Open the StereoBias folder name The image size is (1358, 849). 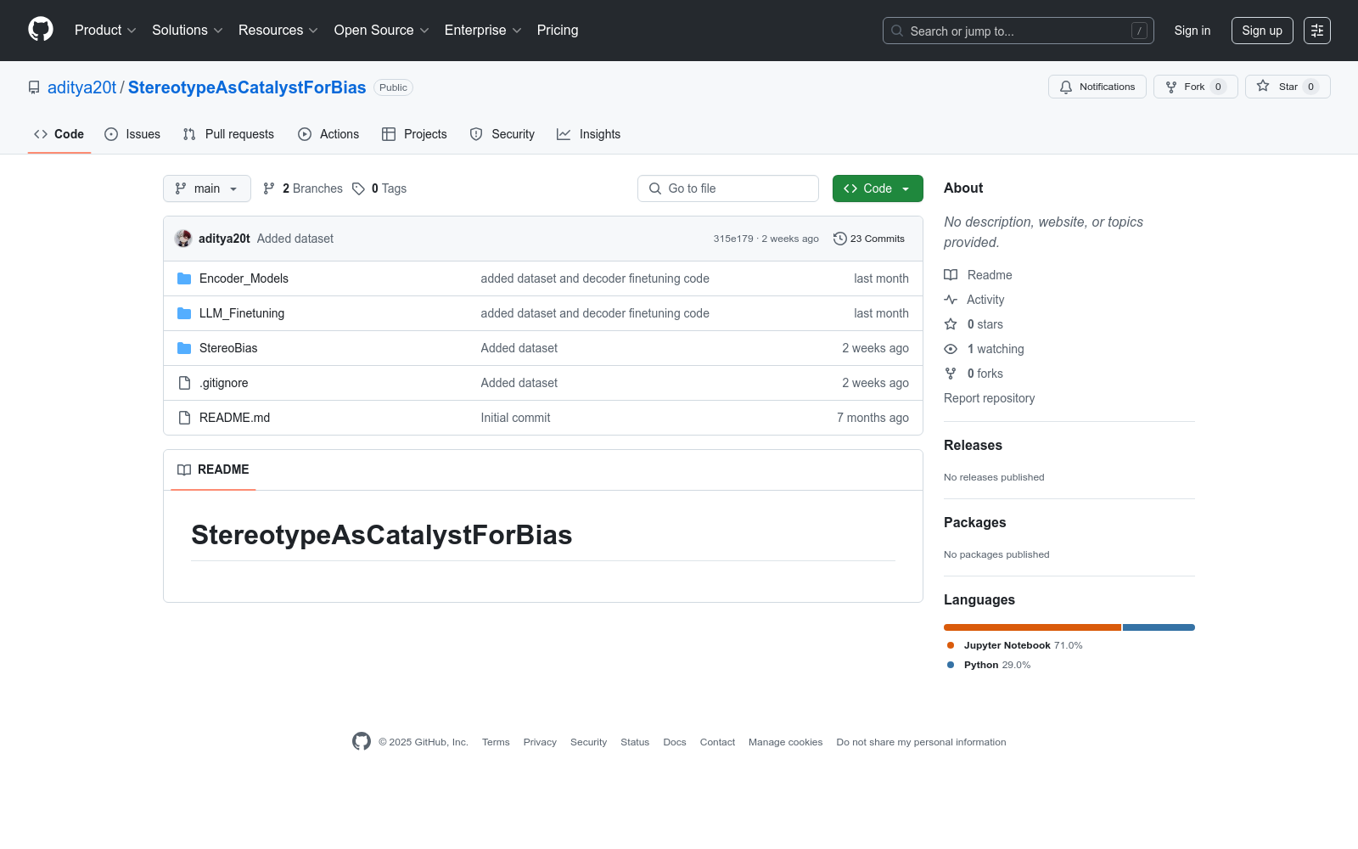(228, 348)
